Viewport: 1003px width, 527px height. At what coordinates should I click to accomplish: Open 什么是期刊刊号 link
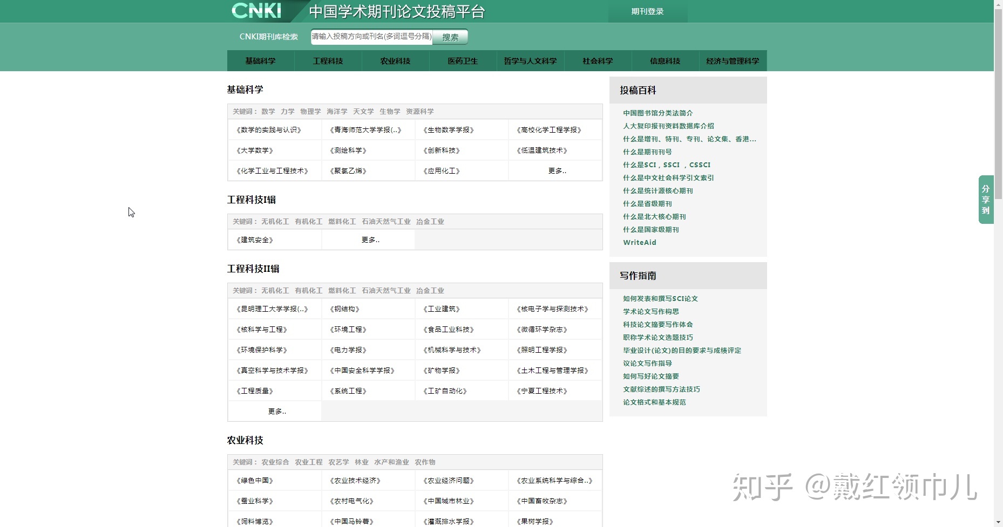click(x=647, y=152)
